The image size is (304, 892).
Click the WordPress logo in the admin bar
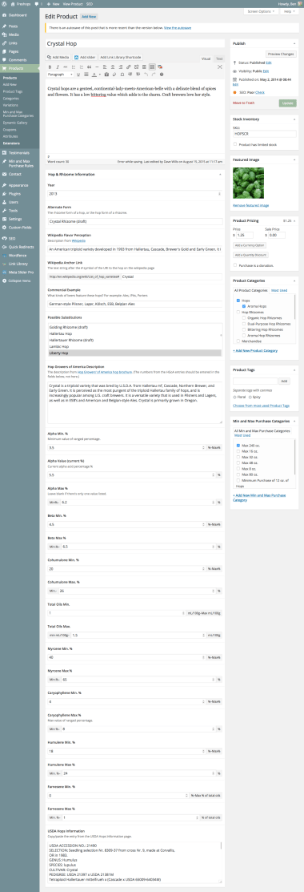[x=5, y=3]
